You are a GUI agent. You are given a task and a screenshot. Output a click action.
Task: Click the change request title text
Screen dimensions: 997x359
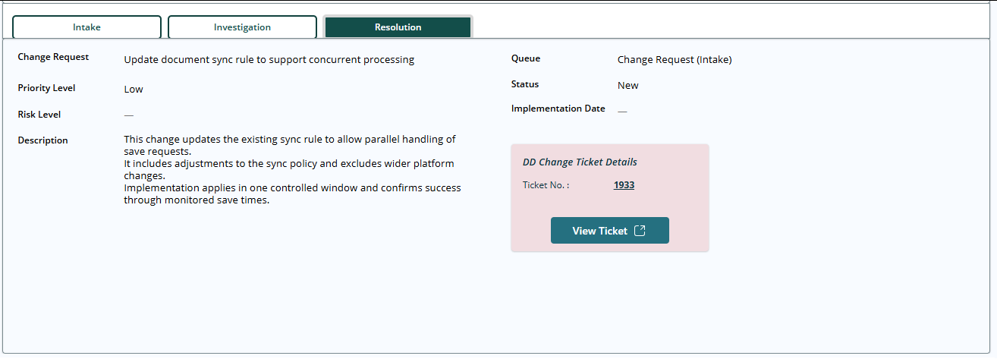(x=269, y=60)
